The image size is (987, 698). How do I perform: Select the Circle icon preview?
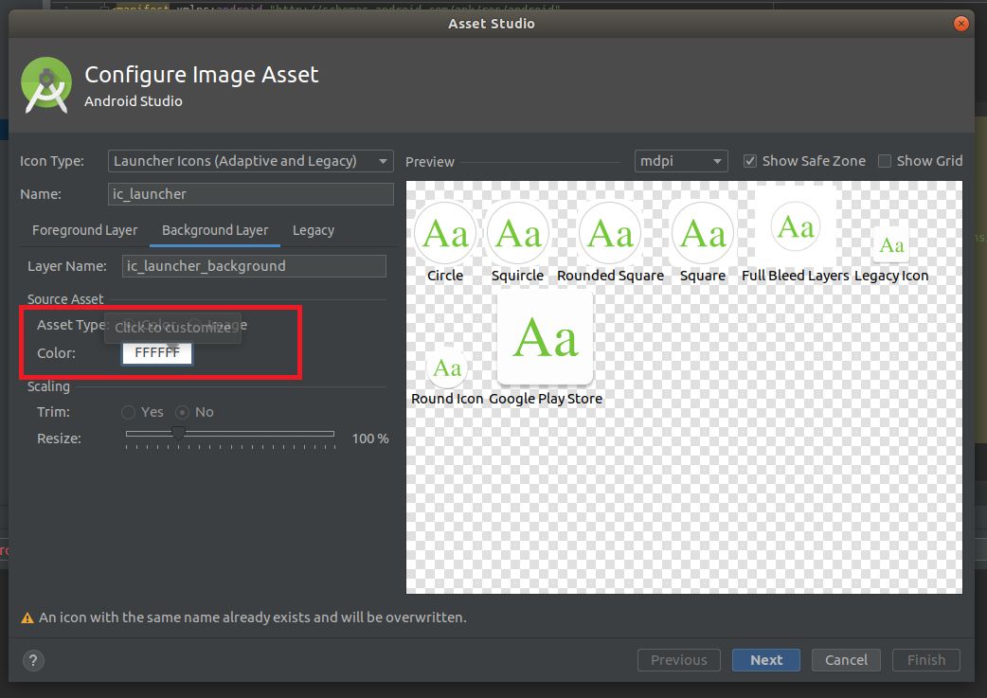tap(445, 232)
